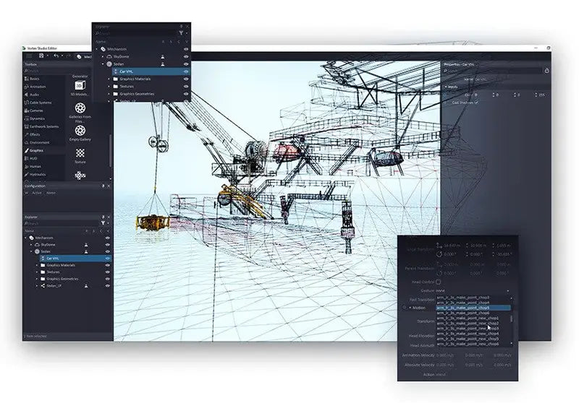This screenshot has width=579, height=403.
Task: Hide Graphics Materials in the floating Explorer
Action: tap(186, 79)
